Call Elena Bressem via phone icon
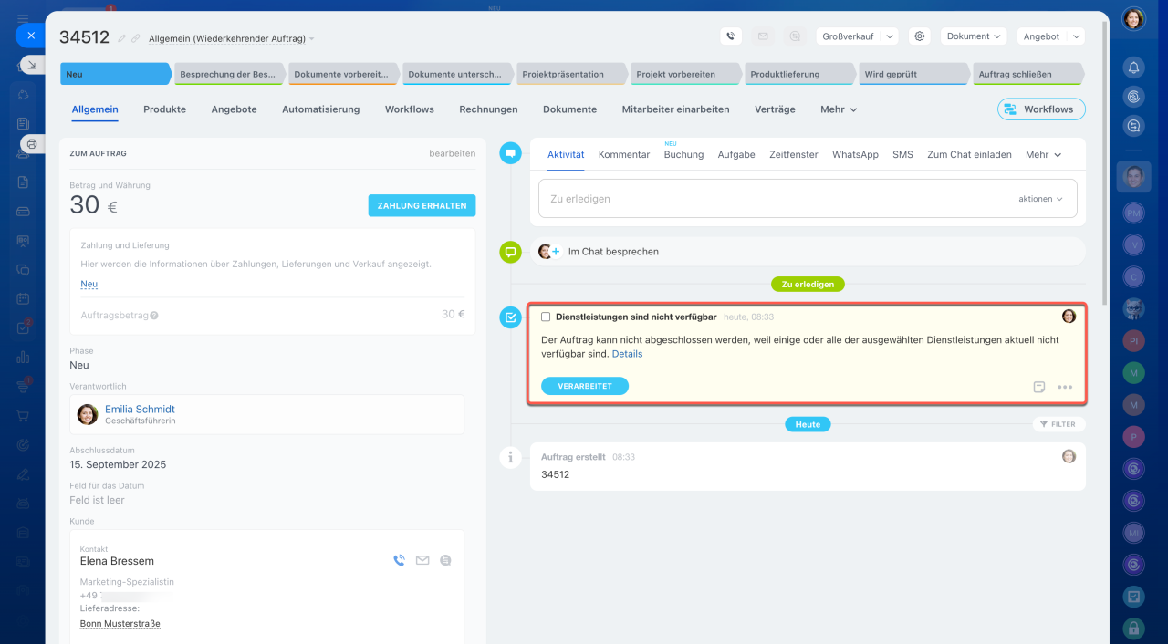1168x644 pixels. 399,561
